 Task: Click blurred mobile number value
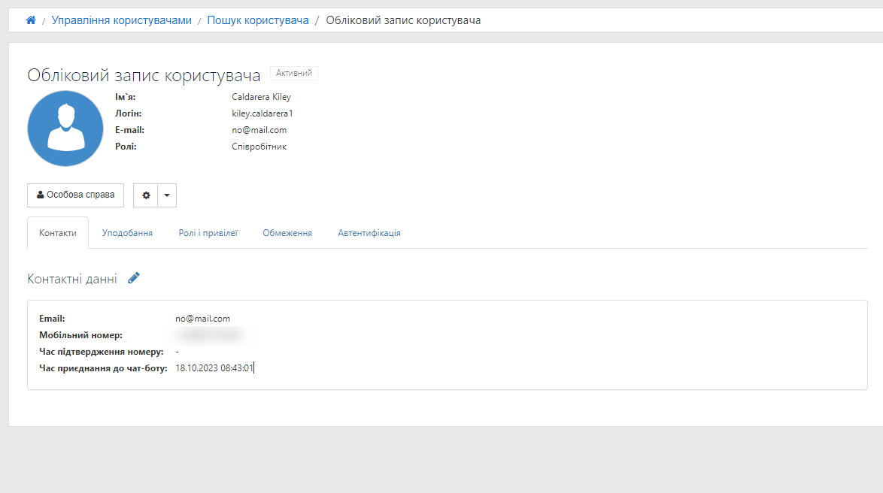pos(208,335)
